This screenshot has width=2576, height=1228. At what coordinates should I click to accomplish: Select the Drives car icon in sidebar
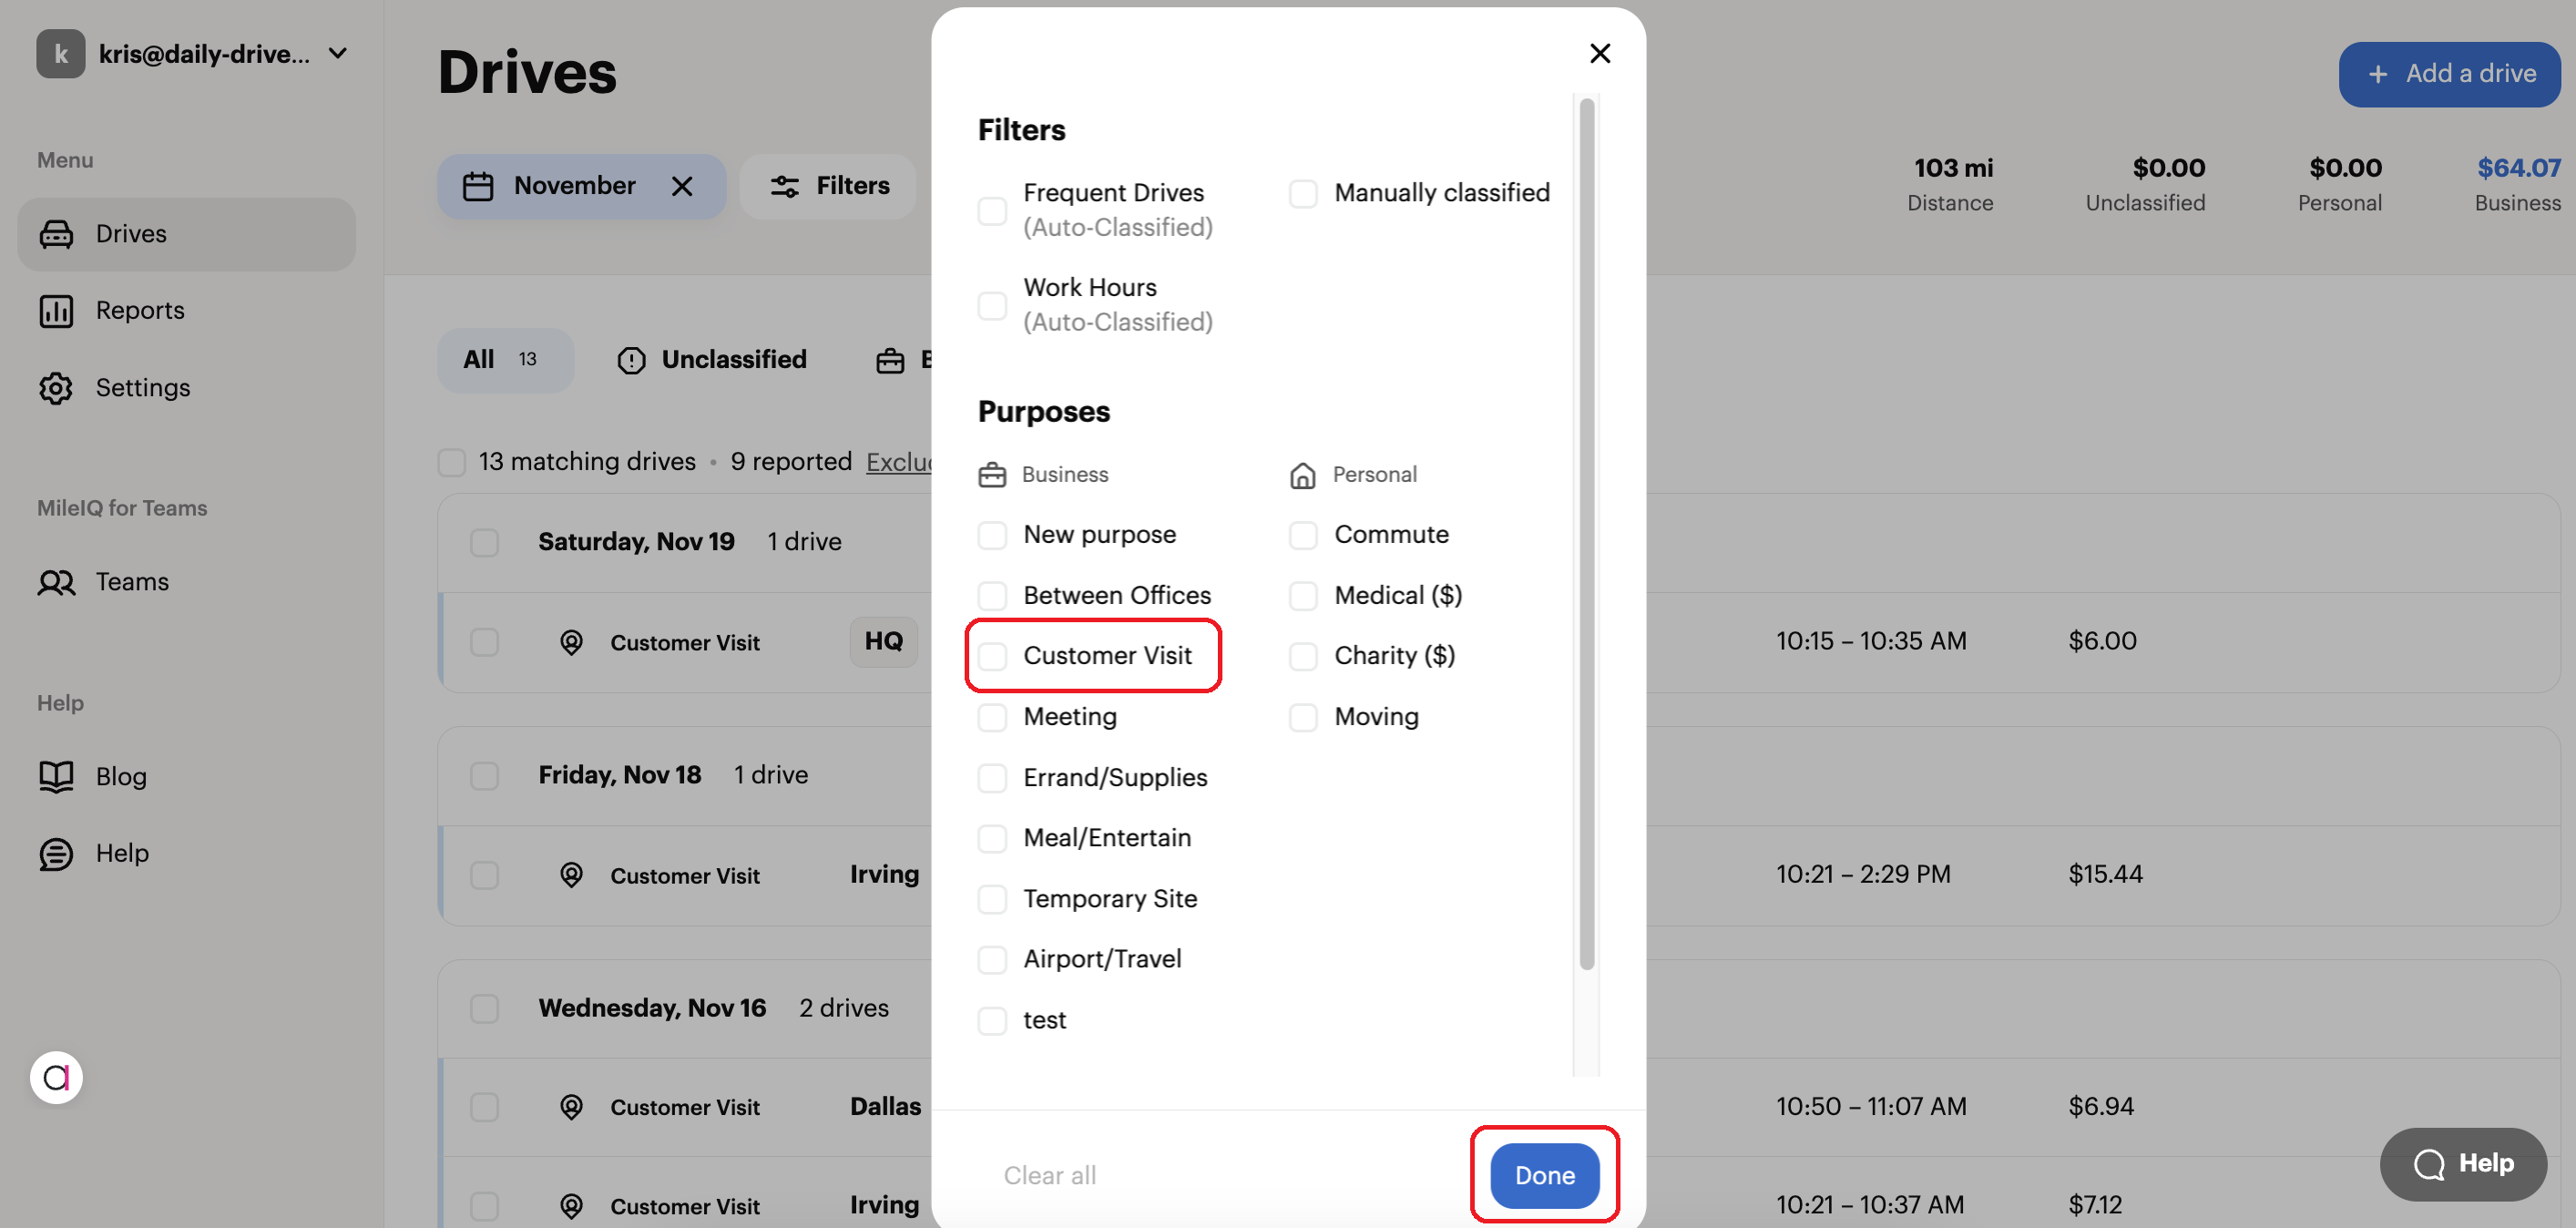pyautogui.click(x=57, y=234)
